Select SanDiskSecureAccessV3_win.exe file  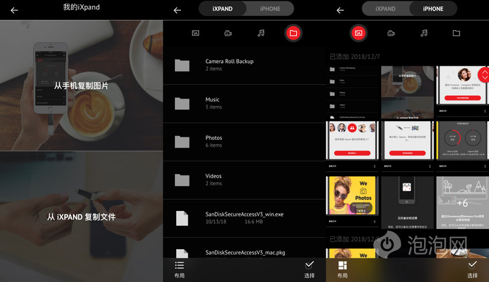tap(244, 218)
